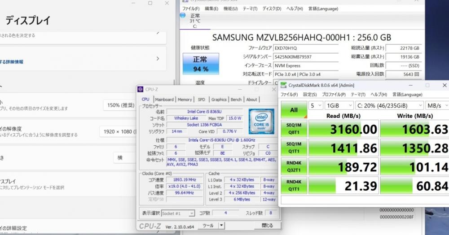Switch to the CPU tab in CPU-Z

point(145,99)
